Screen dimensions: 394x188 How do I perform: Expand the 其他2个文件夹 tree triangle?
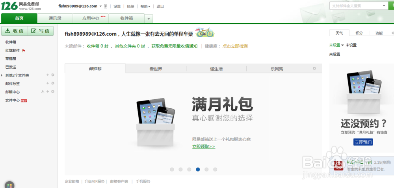[2, 75]
